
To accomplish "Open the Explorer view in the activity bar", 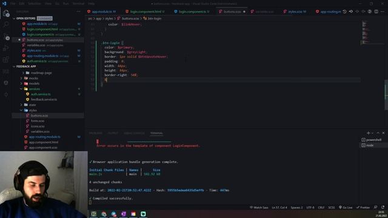I will point(6,13).
